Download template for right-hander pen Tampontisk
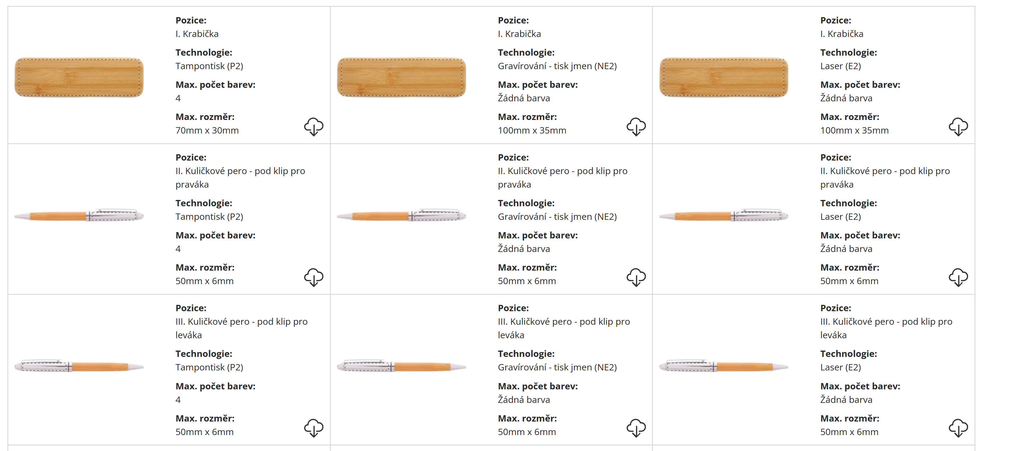The width and height of the screenshot is (1031, 451). click(313, 277)
